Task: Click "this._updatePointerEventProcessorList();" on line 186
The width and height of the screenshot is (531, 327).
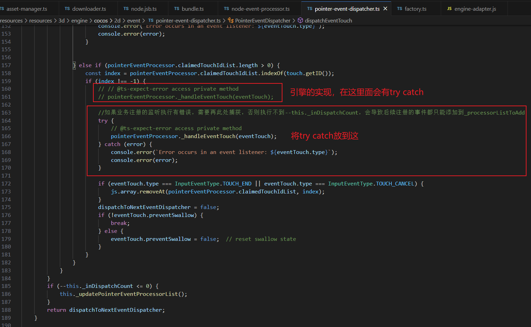Action: coord(123,294)
